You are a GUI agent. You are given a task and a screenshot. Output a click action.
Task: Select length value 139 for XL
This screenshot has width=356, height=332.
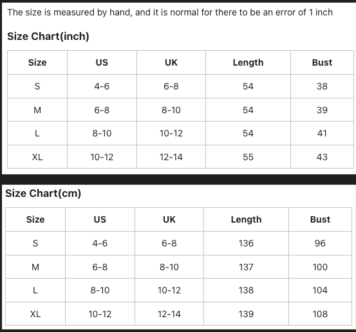[x=246, y=314]
